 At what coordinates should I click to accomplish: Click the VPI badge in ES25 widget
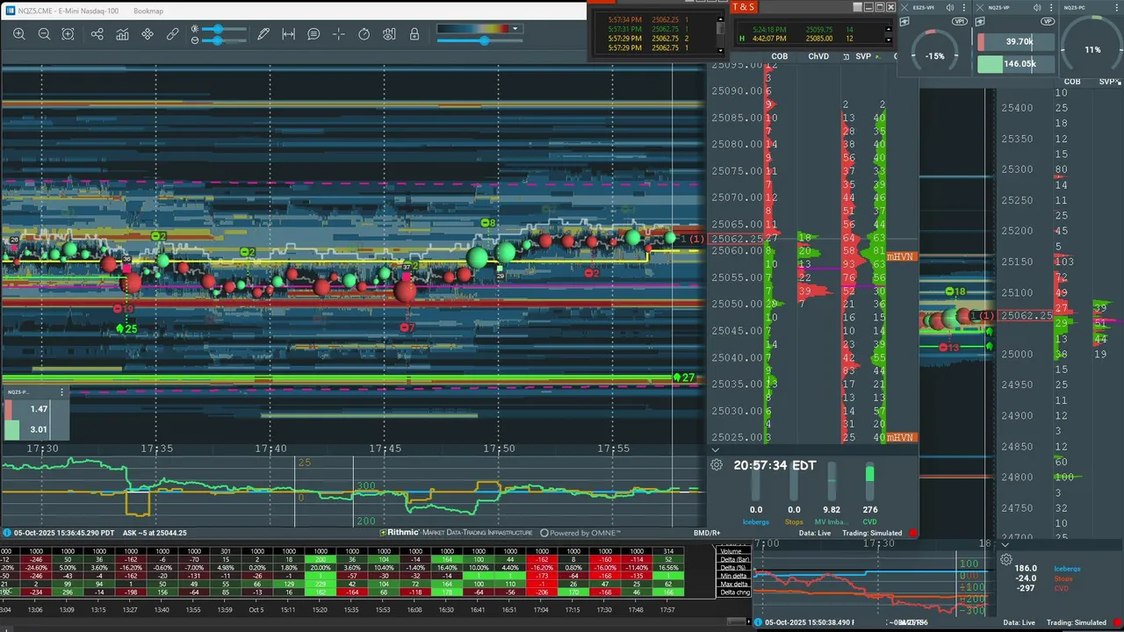[x=960, y=20]
